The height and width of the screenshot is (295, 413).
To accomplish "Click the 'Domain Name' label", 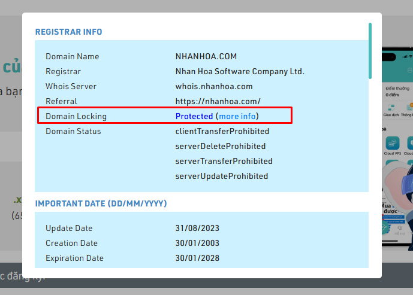I will (x=72, y=56).
